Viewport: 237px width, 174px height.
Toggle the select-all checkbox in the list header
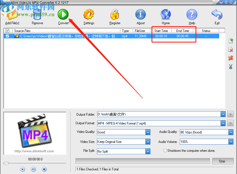coord(7,31)
